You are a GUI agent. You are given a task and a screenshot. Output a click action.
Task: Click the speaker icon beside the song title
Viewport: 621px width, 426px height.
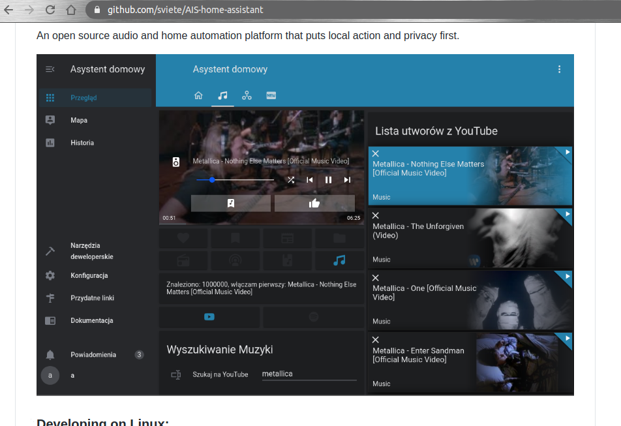(176, 162)
